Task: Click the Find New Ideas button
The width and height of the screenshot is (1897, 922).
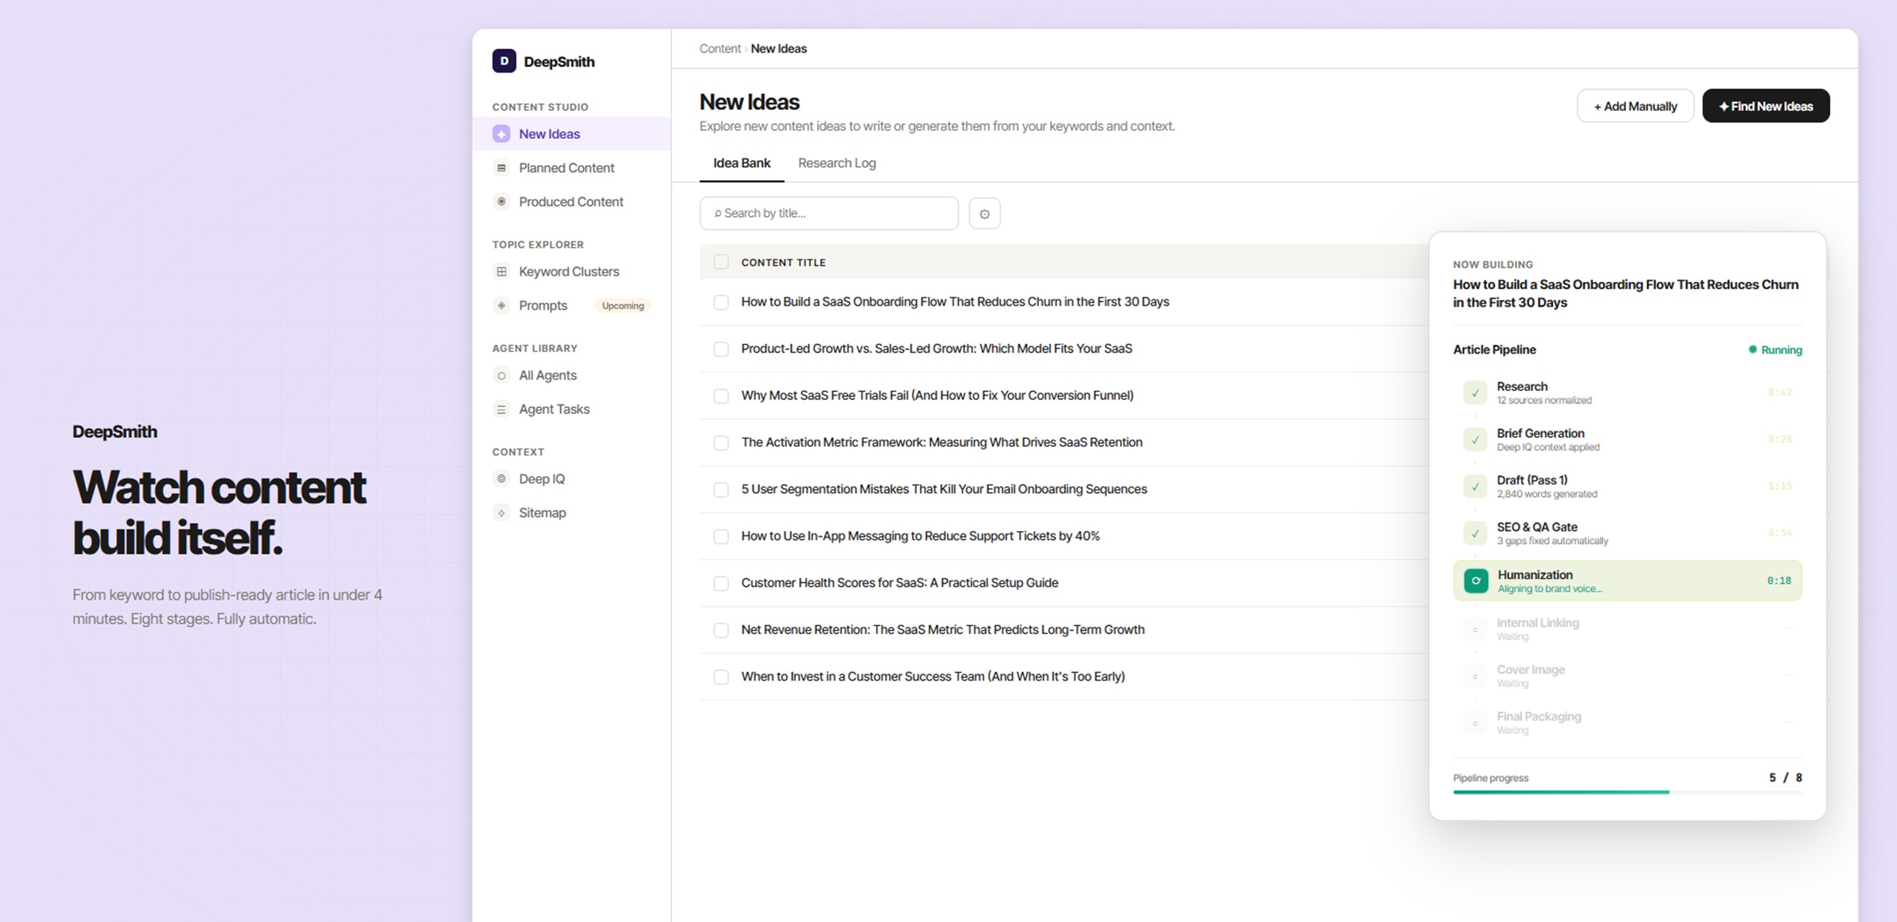Action: [x=1765, y=106]
